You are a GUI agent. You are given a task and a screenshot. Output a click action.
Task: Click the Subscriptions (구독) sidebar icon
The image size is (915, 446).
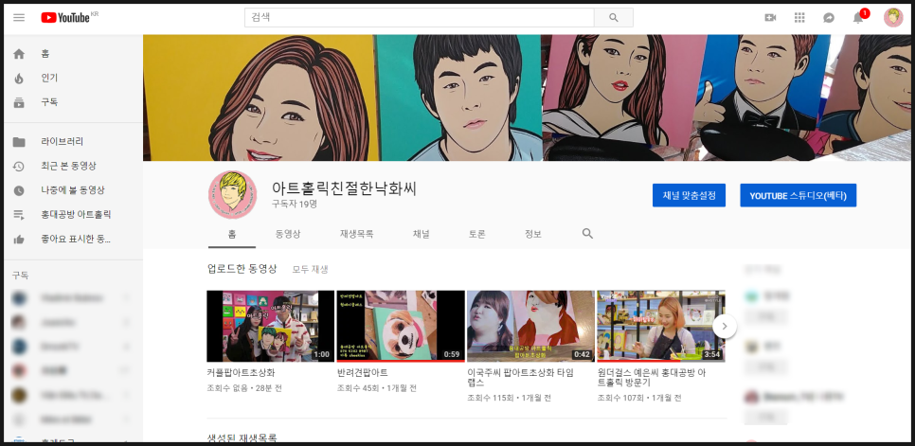19,102
